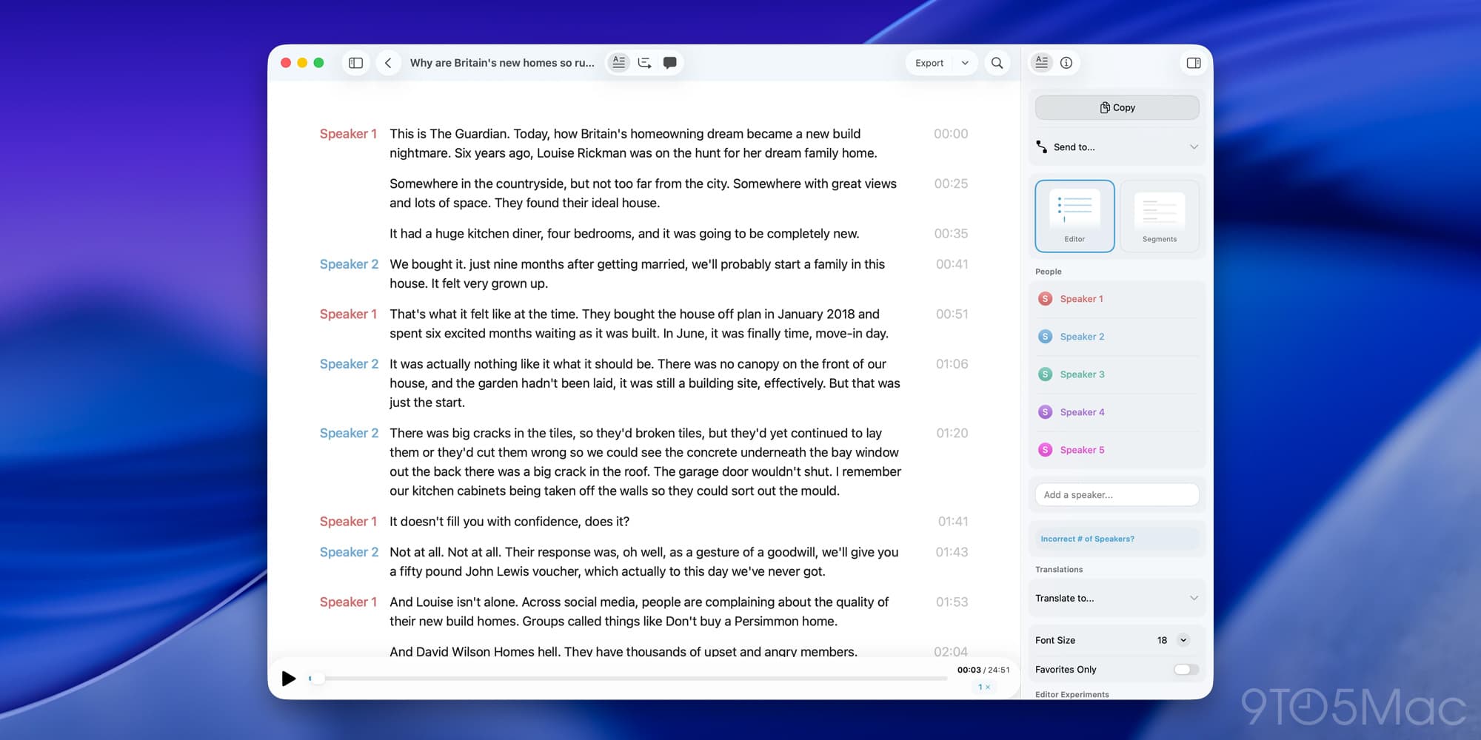Jump to the 01:43 timestamp

pos(952,552)
